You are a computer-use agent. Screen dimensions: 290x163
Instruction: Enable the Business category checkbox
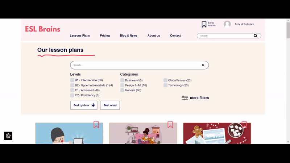tap(123, 80)
